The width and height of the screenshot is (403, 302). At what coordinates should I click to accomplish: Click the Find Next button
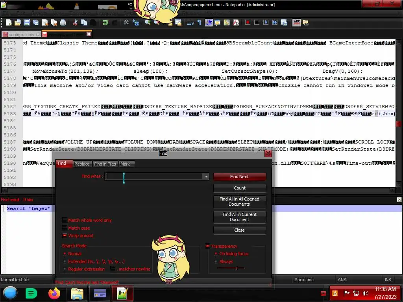coord(240,177)
